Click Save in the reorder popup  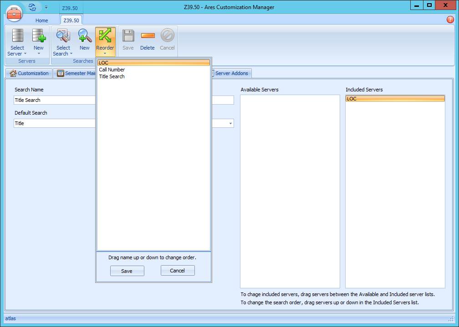tap(127, 271)
